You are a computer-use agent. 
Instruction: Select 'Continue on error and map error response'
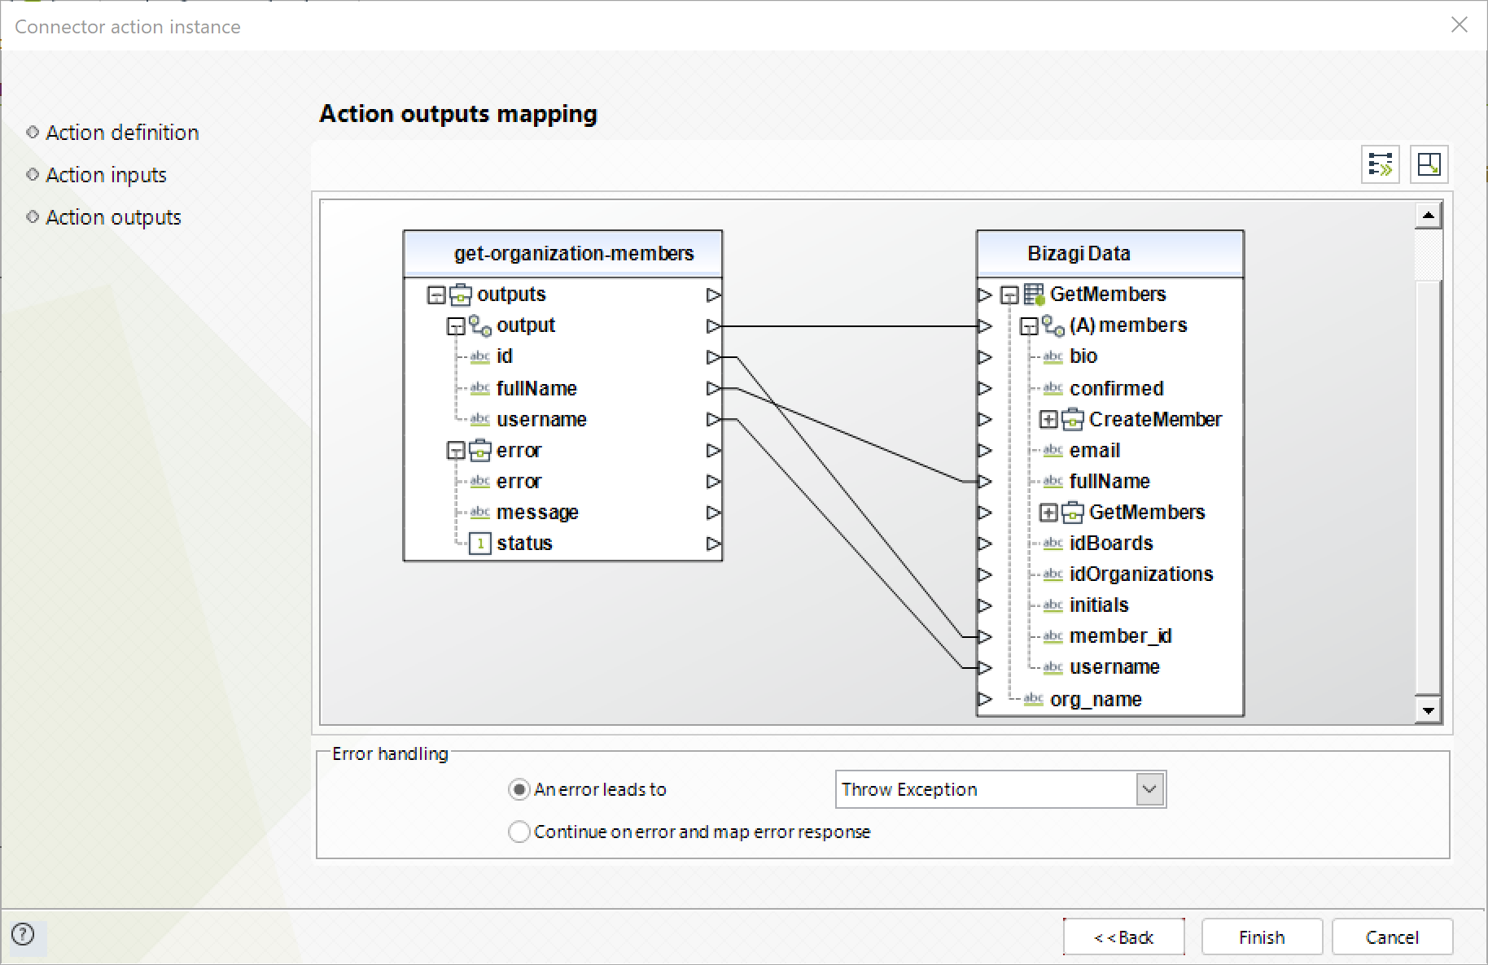(x=519, y=832)
